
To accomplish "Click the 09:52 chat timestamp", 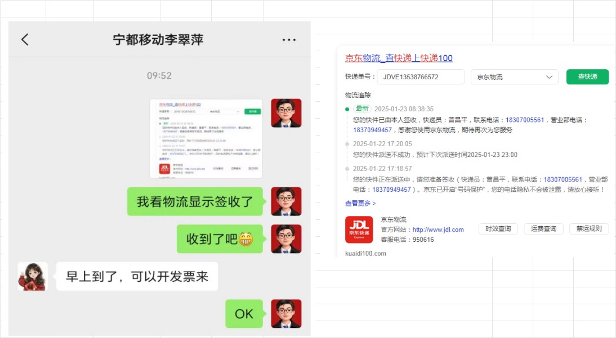I will pos(159,75).
